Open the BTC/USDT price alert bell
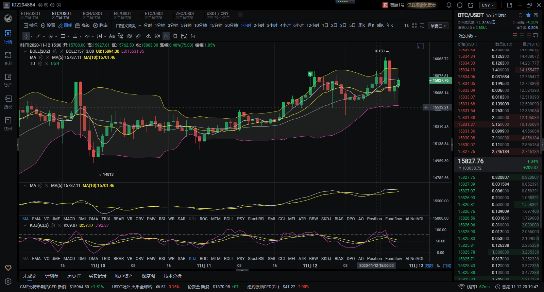The image size is (544, 292). coord(520,15)
